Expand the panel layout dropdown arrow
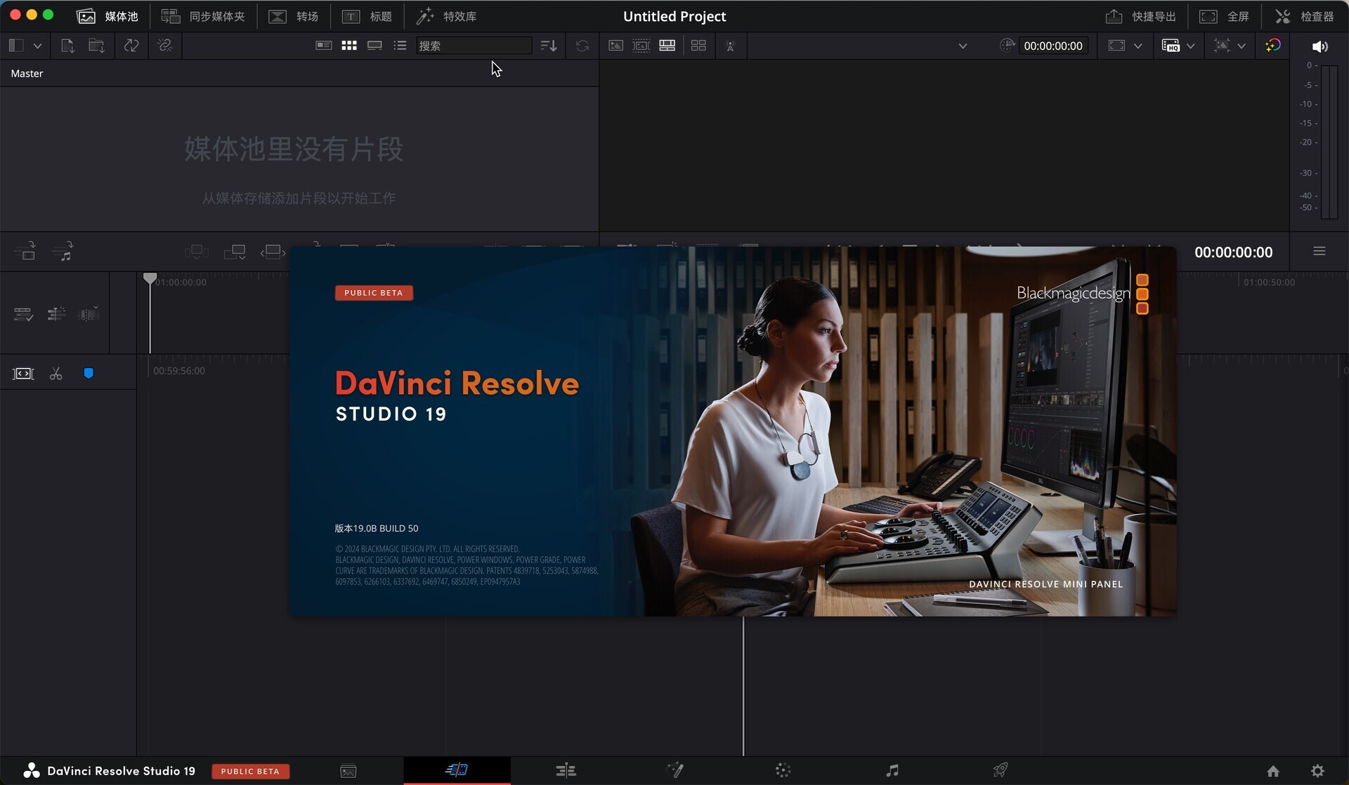The image size is (1349, 785). (x=37, y=46)
